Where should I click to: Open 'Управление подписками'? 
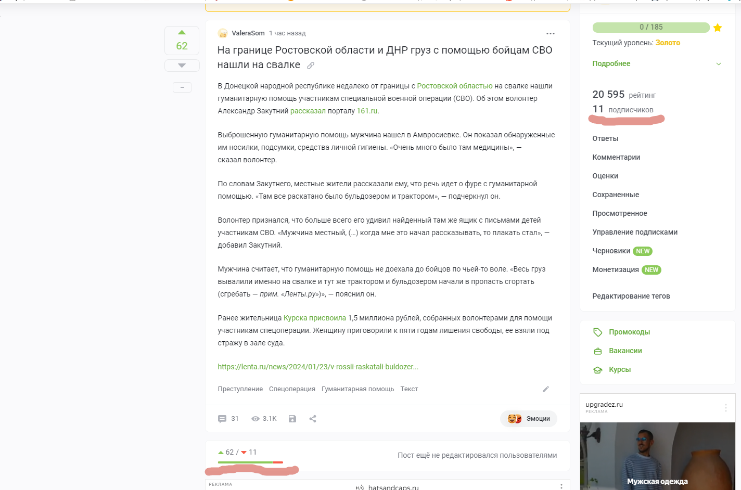635,232
